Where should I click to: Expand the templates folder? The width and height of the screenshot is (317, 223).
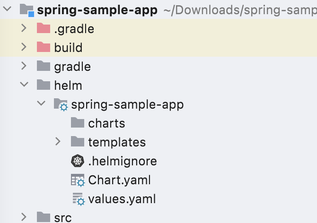click(58, 142)
